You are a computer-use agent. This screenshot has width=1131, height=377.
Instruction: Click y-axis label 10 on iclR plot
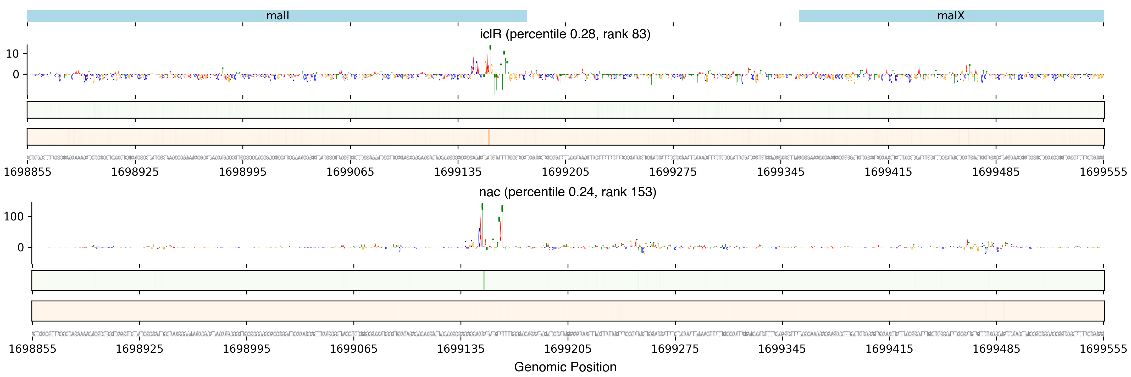(12, 54)
